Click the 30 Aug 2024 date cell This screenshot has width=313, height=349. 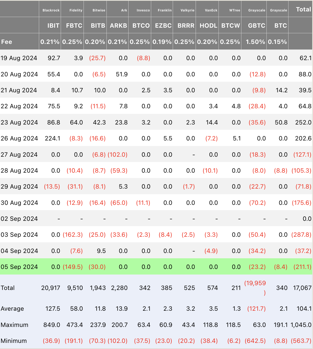[19, 203]
